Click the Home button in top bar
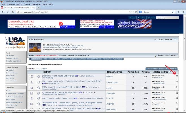Viewport: 186px width, 113px height. [132, 18]
